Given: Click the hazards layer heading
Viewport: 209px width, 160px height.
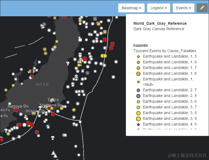Looking at the screenshot, I should (140, 45).
